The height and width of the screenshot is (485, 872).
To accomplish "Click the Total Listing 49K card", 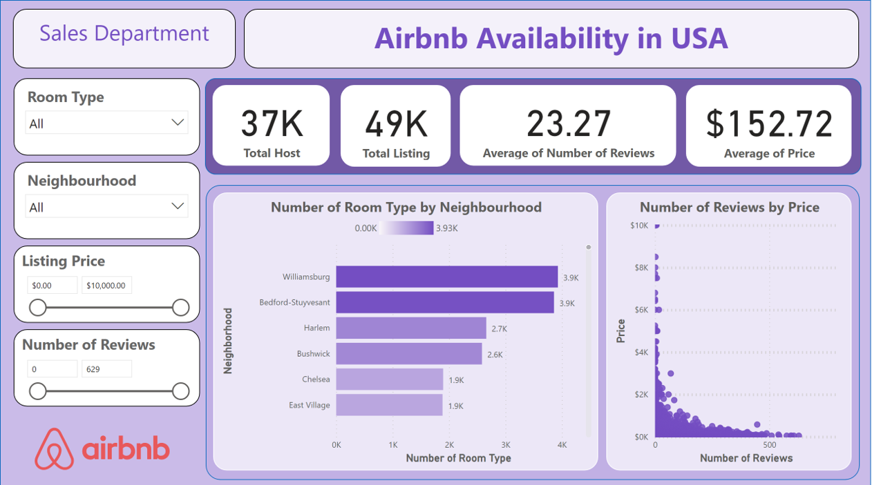I will point(396,126).
